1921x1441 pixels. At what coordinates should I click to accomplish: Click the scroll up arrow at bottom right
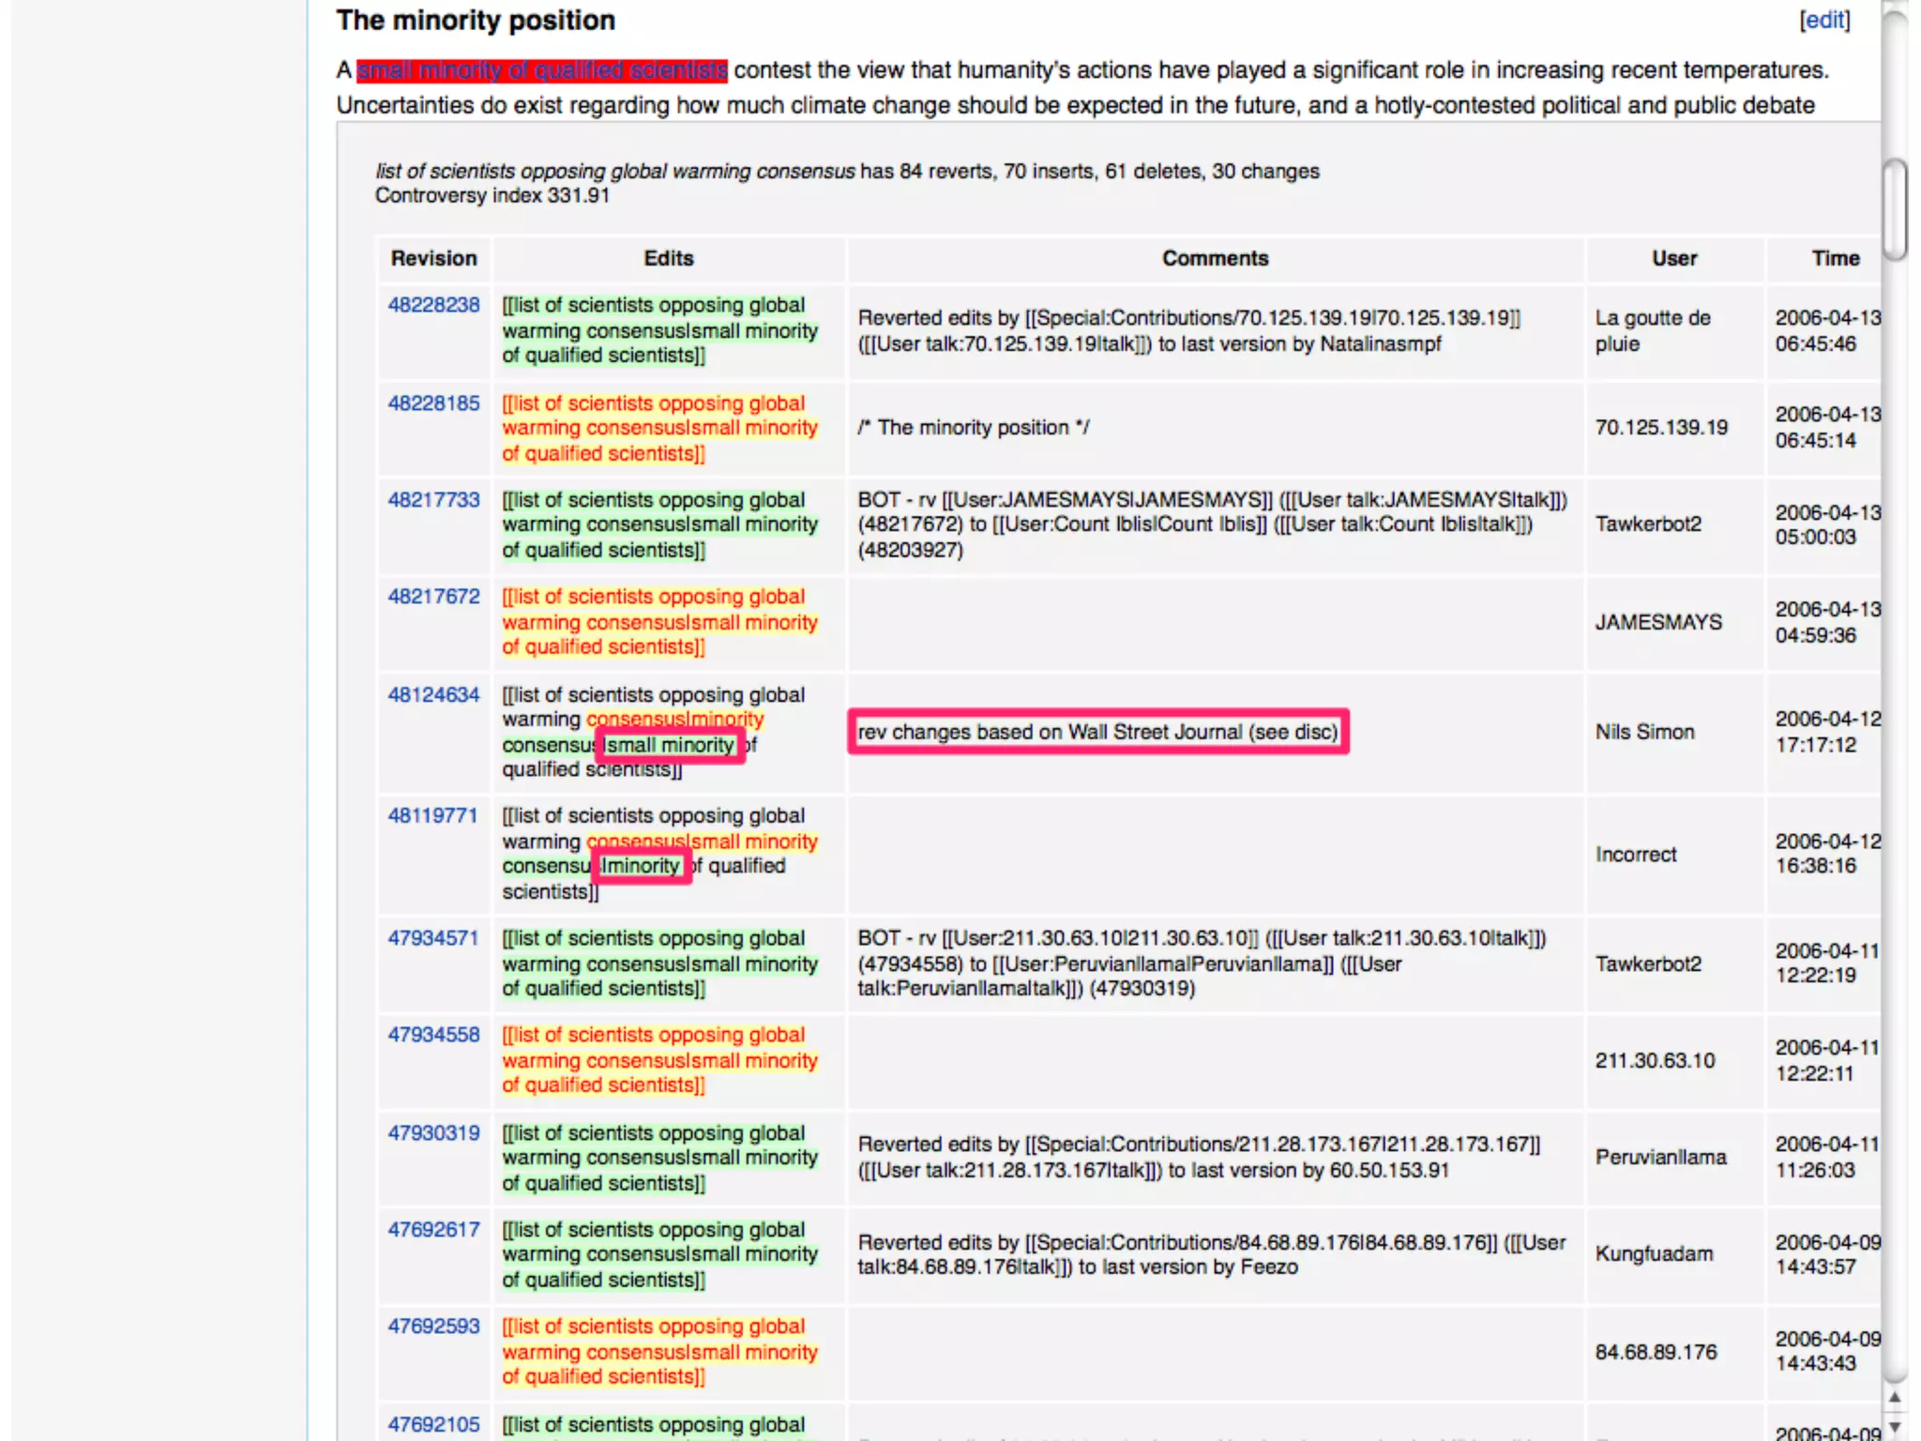[1894, 1397]
